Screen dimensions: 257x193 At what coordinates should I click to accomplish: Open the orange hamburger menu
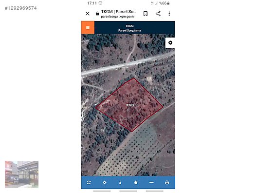coord(88,28)
